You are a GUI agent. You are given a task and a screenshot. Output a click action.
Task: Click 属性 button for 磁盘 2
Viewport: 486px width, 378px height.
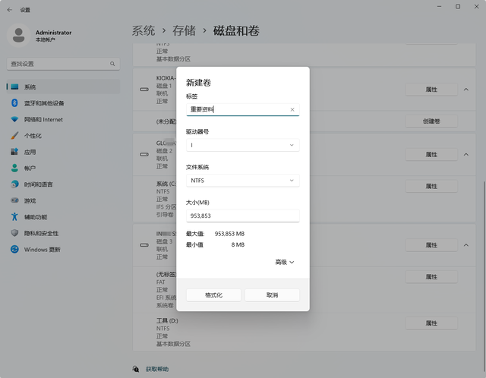coord(431,155)
